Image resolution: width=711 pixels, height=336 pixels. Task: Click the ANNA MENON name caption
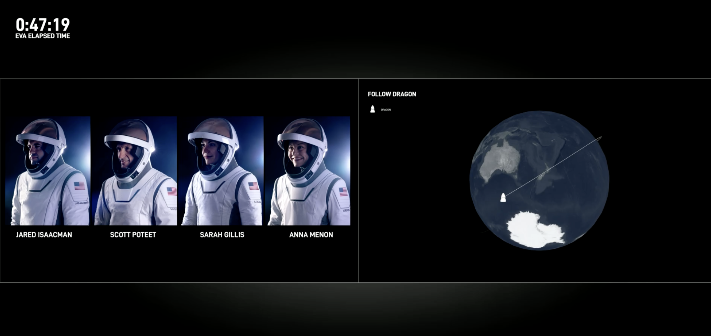click(x=311, y=235)
